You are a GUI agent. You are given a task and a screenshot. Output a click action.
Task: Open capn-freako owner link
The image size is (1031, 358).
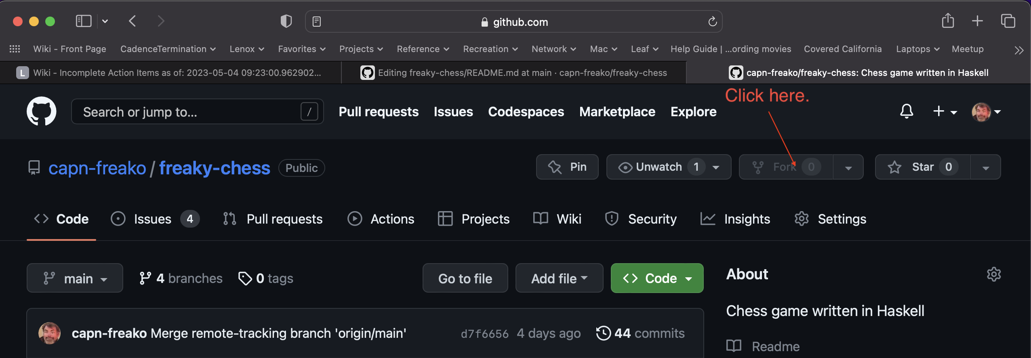(x=97, y=168)
